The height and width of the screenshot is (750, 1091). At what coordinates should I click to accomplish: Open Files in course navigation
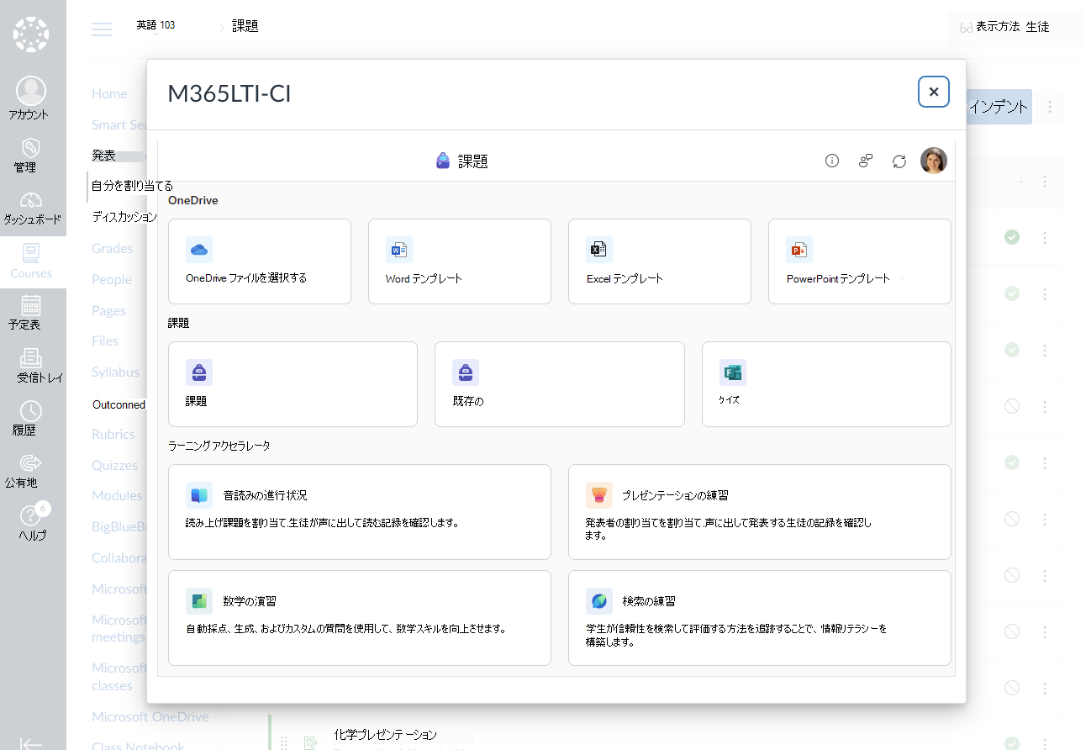coord(105,341)
